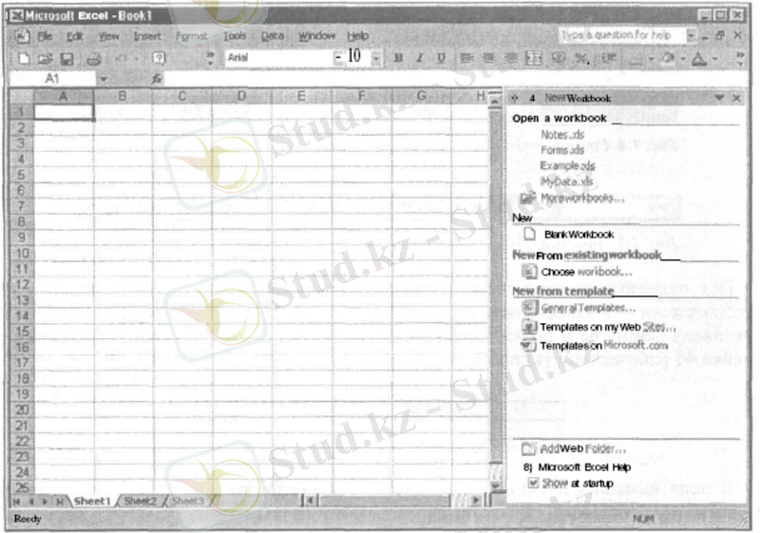The width and height of the screenshot is (760, 533).
Task: Click the Open file toolbar icon
Action: point(45,59)
